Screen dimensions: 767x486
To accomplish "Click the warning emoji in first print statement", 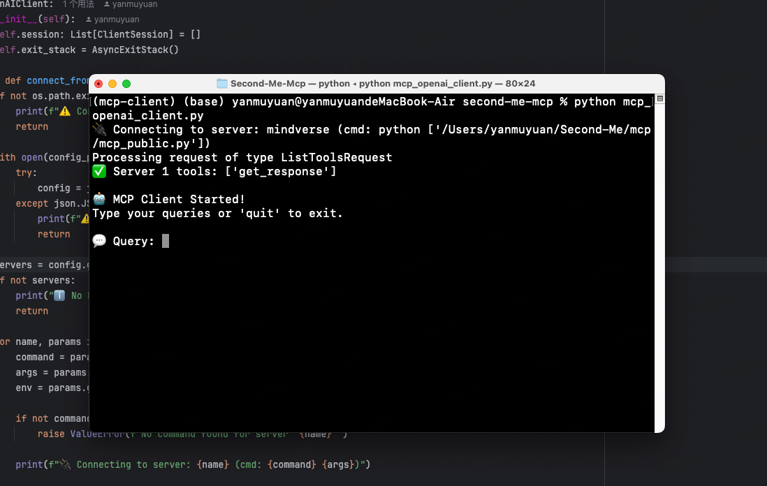I will coord(65,112).
